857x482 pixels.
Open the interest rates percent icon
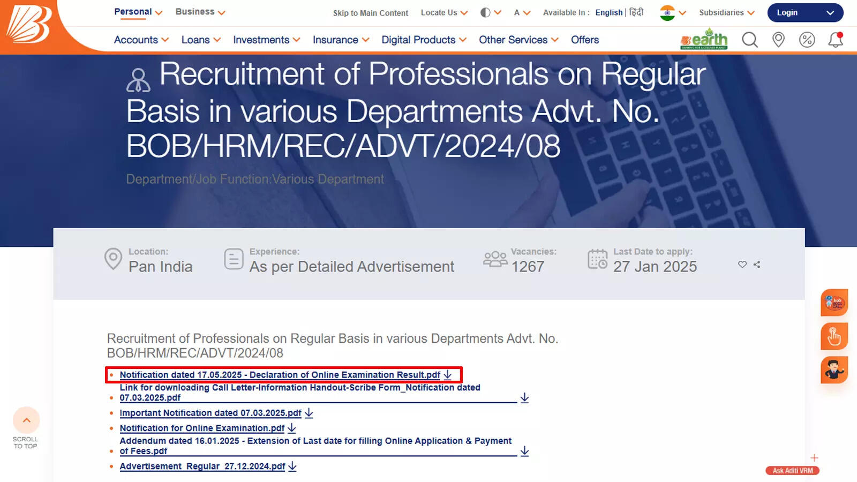tap(807, 40)
